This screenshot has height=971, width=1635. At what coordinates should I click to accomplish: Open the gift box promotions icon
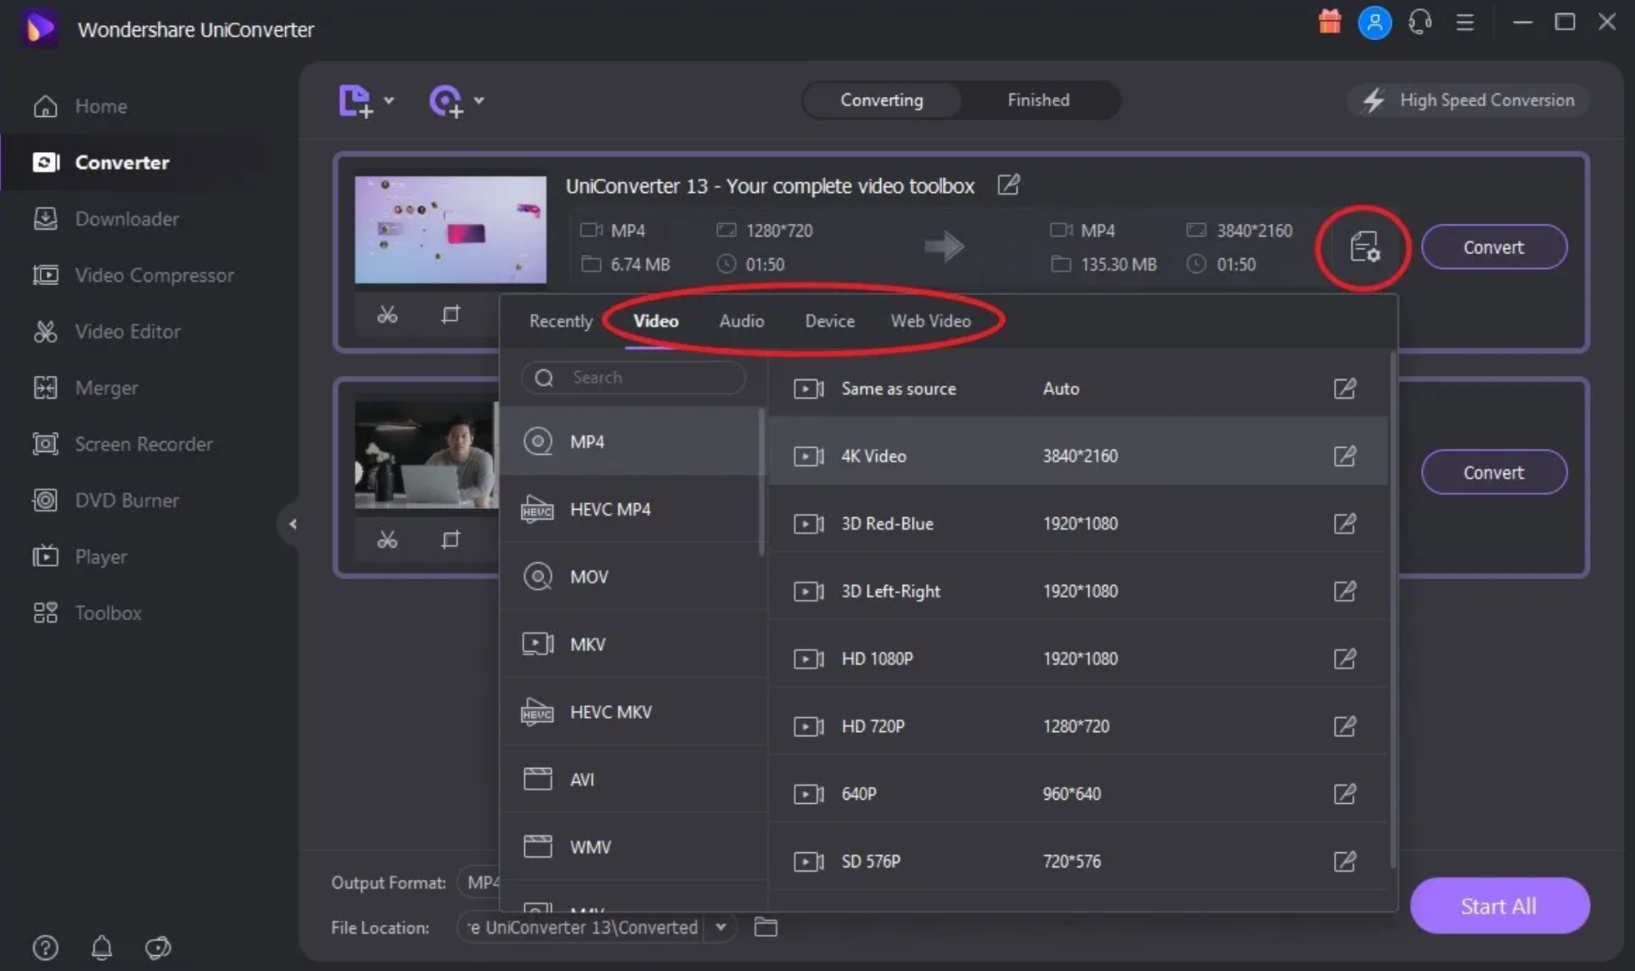[x=1330, y=22]
